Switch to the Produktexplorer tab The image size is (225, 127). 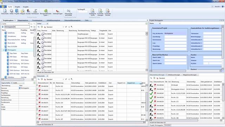[x=37, y=20]
